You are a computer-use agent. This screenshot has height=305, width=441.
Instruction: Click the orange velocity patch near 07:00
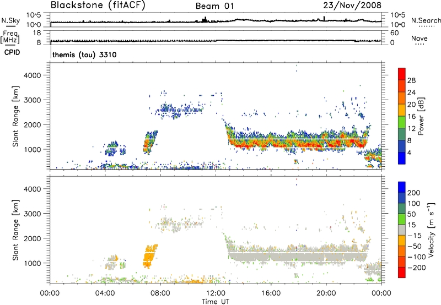(x=150, y=256)
